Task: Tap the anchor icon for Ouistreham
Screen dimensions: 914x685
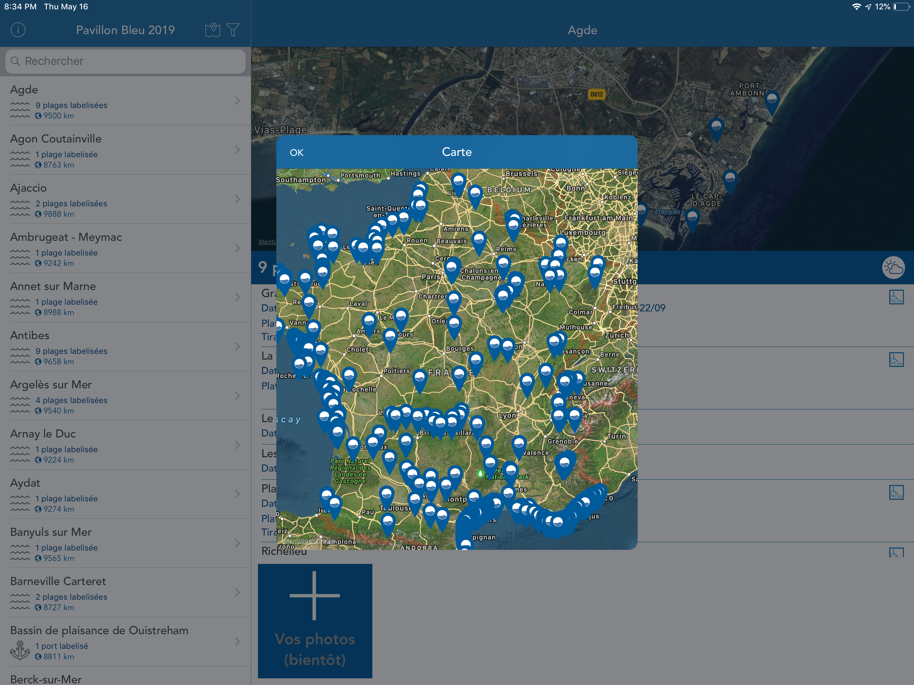Action: (x=20, y=650)
